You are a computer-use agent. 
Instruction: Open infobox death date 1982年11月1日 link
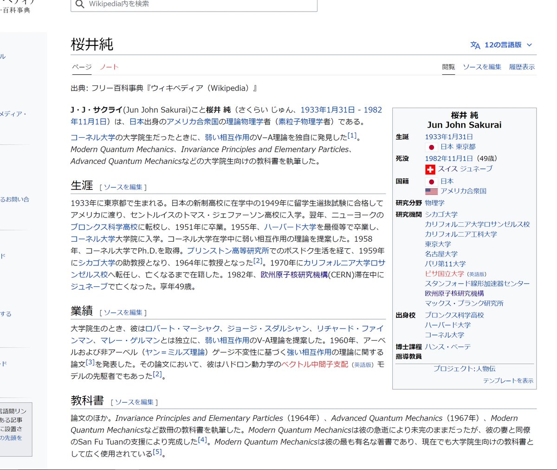point(448,158)
